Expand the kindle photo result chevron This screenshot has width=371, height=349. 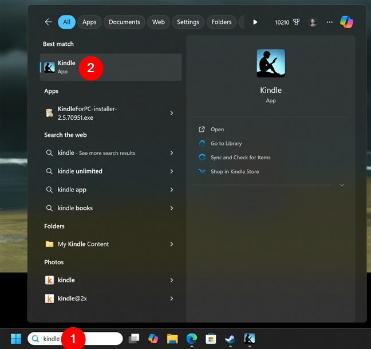pyautogui.click(x=172, y=280)
